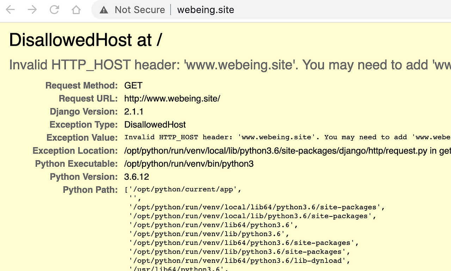The image size is (451, 271).
Task: Open the browser home page
Action: tap(76, 10)
